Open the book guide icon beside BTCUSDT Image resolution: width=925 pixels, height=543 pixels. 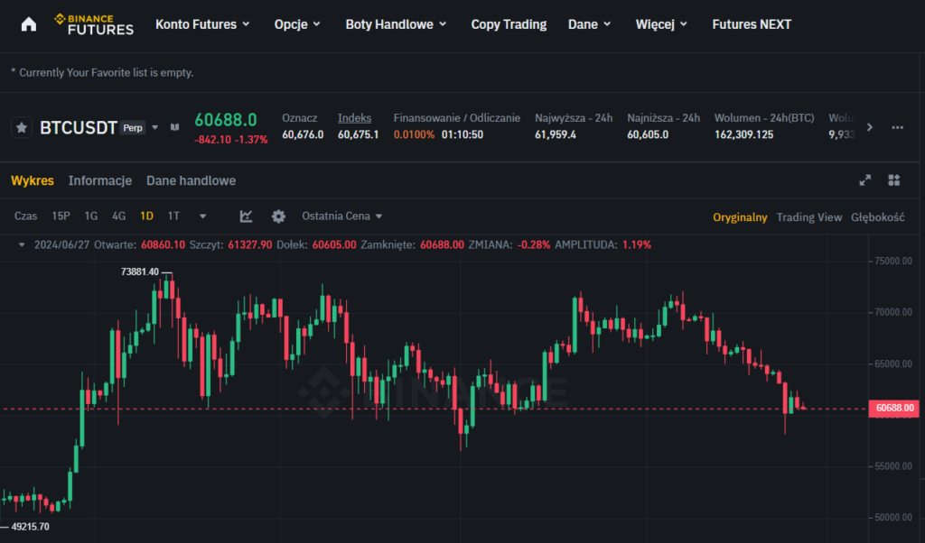point(175,127)
